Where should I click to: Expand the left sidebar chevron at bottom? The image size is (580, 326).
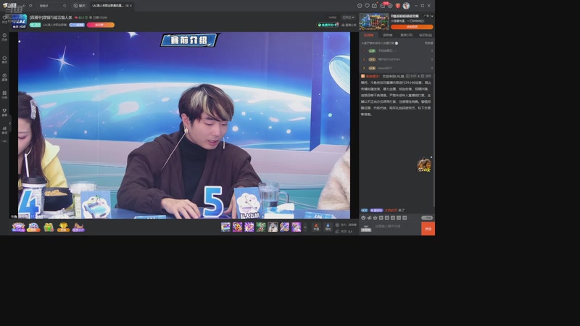(4, 141)
